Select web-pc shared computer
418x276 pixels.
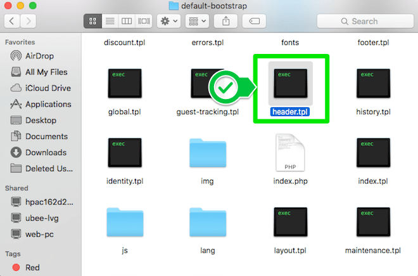(x=40, y=234)
